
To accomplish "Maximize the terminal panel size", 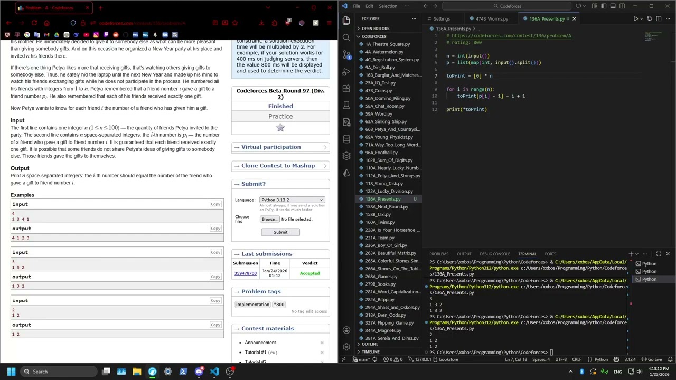I will 659,254.
